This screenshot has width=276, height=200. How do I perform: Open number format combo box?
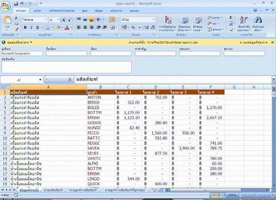coord(138,20)
